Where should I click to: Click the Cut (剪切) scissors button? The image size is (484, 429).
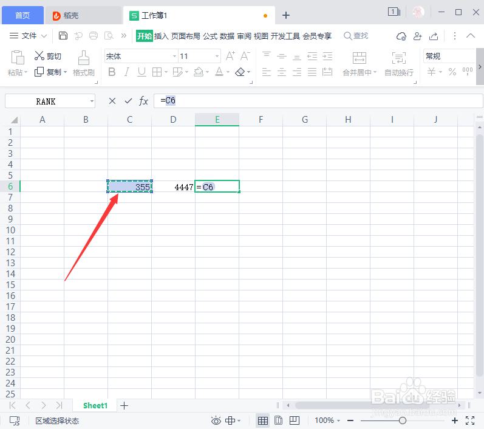(x=48, y=57)
